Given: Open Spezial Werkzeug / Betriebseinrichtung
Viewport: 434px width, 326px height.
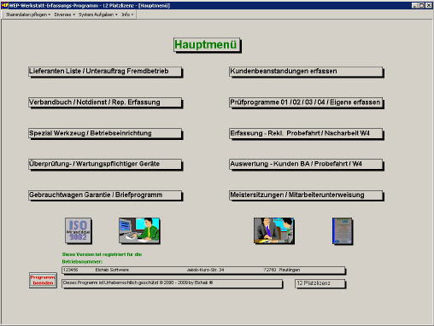Looking at the screenshot, I should pos(105,133).
